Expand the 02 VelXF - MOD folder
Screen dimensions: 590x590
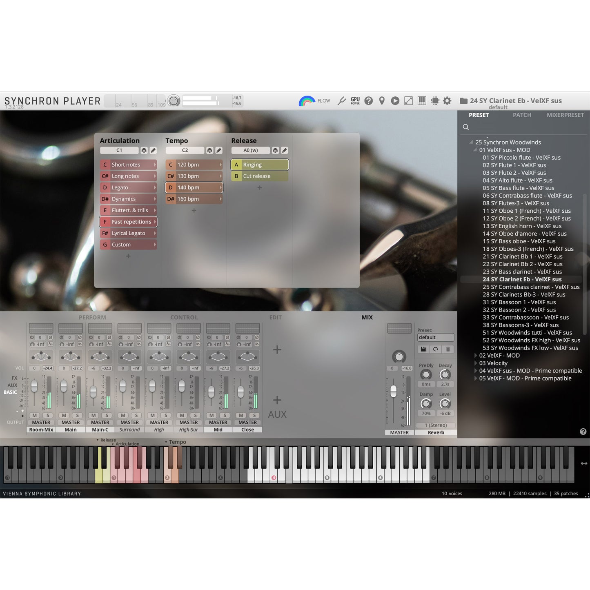(x=476, y=356)
